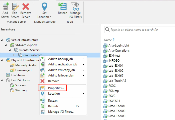Choose Remove in the context menu
Image resolution: width=175 pixels, height=120 pixels.
pyautogui.click(x=63, y=81)
